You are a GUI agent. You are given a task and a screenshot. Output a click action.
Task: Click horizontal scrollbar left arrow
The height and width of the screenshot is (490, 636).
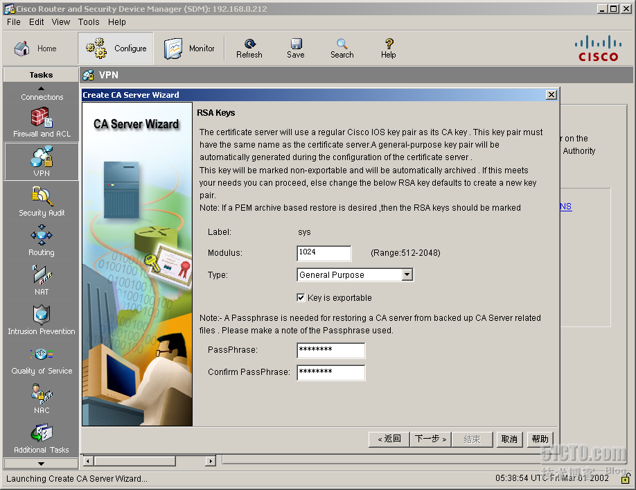pos(89,461)
